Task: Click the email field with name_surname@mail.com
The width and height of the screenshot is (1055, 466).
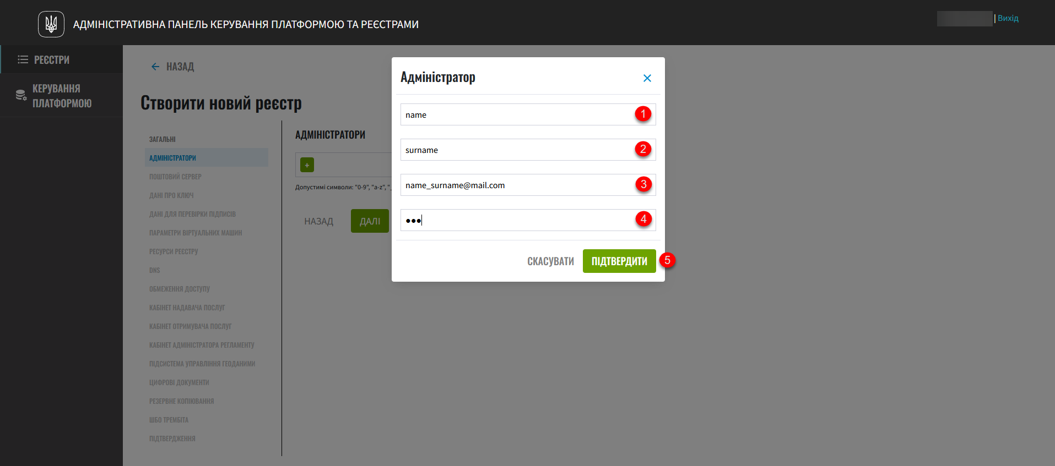Action: (515, 185)
